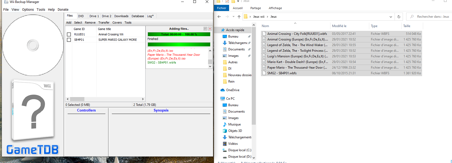Open the Options menu
Image resolution: width=452 pixels, height=163 pixels.
(28, 9)
